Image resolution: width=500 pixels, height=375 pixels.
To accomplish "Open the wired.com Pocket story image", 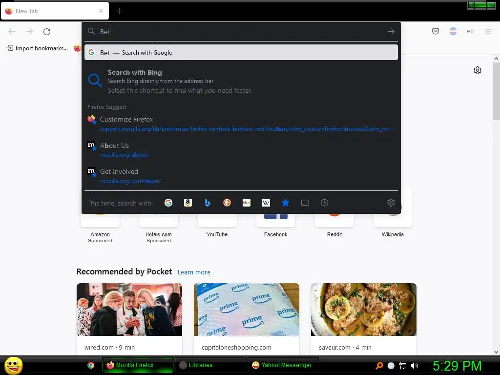I will pos(129,309).
